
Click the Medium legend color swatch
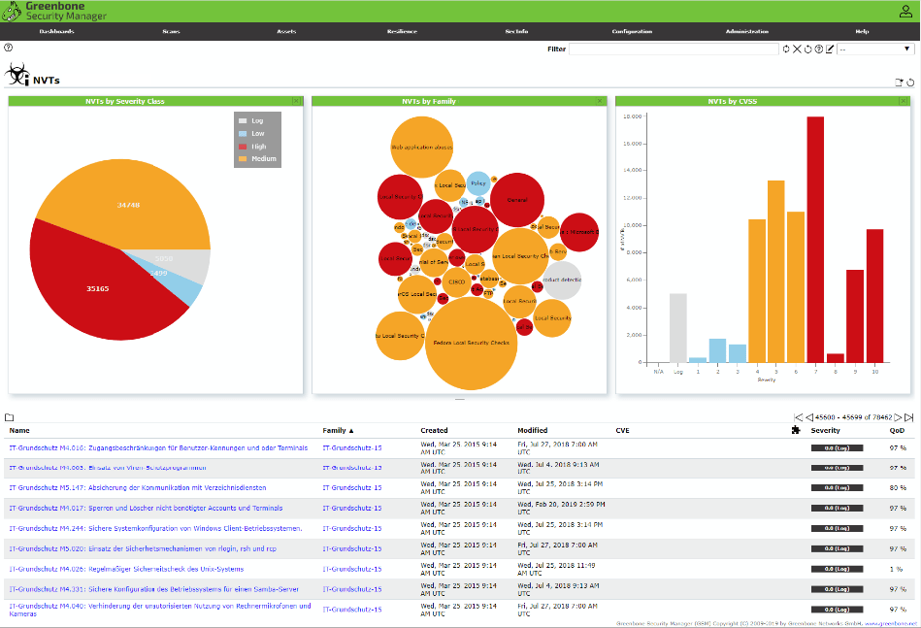[243, 158]
